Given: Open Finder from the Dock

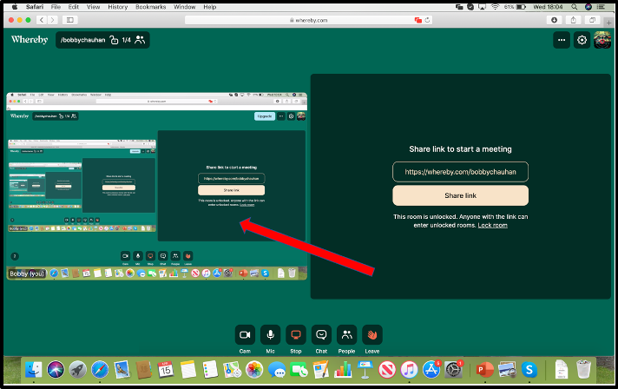Looking at the screenshot, I should (x=34, y=370).
